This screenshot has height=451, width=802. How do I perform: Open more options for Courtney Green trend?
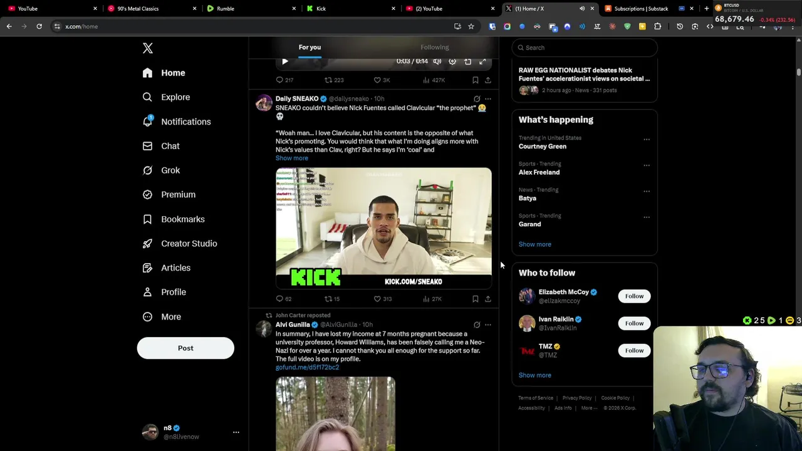pos(647,140)
